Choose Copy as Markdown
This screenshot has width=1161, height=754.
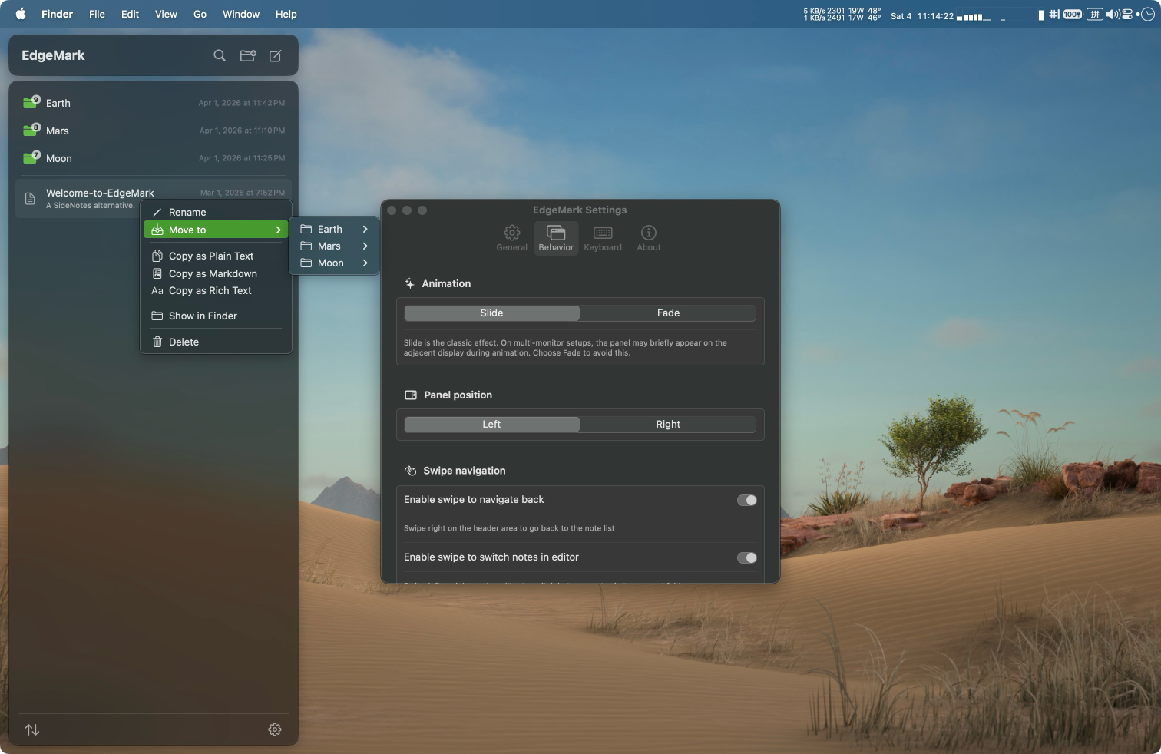[x=216, y=273]
